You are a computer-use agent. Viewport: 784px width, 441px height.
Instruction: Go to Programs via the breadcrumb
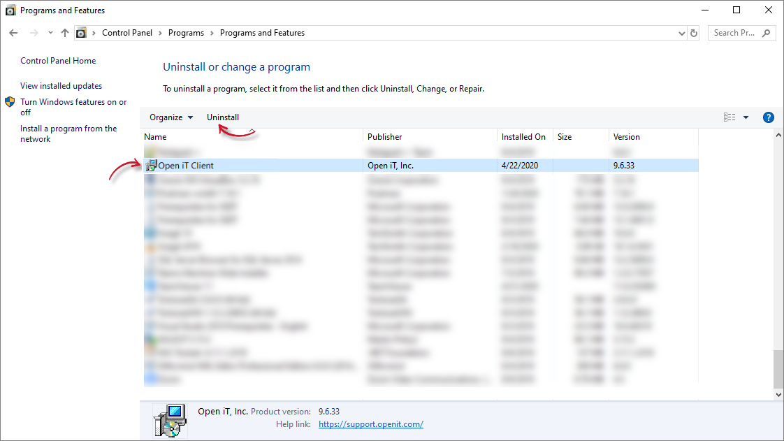(x=186, y=32)
